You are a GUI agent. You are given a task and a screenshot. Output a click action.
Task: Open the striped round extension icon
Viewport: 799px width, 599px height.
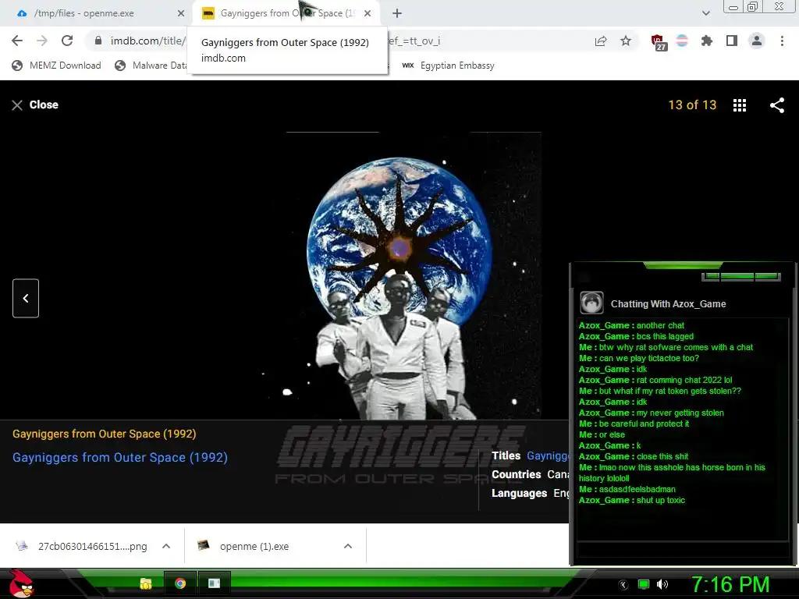click(x=682, y=41)
